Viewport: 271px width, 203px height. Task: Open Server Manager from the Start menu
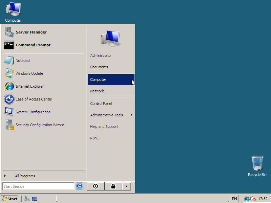31,32
